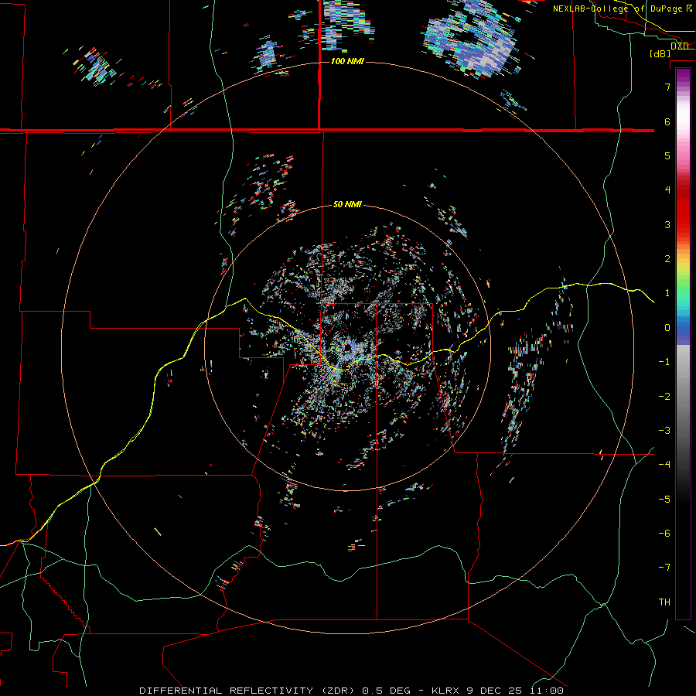This screenshot has width=696, height=696.
Task: Click the color scale value 2
Action: [667, 259]
